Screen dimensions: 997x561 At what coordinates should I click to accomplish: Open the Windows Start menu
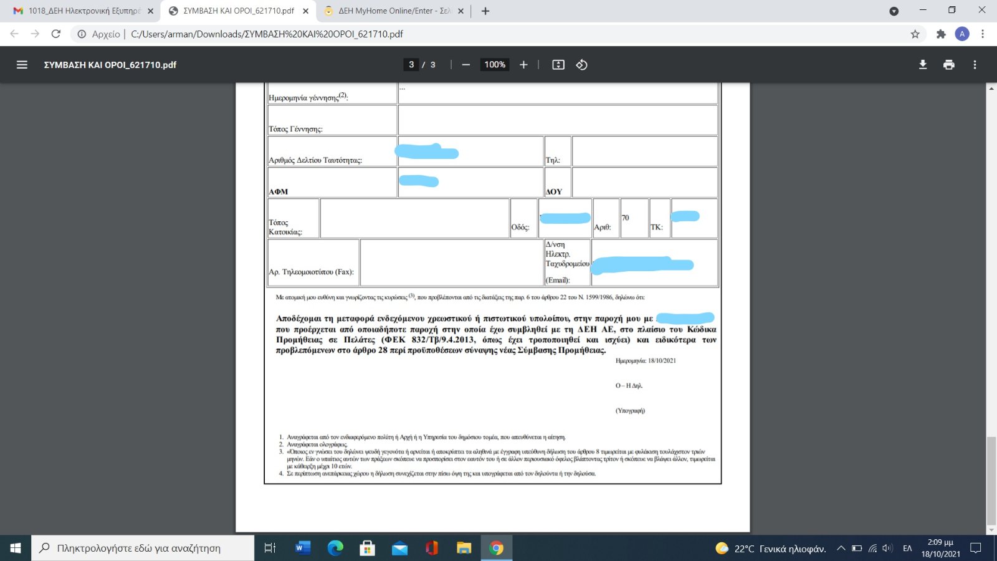point(16,548)
